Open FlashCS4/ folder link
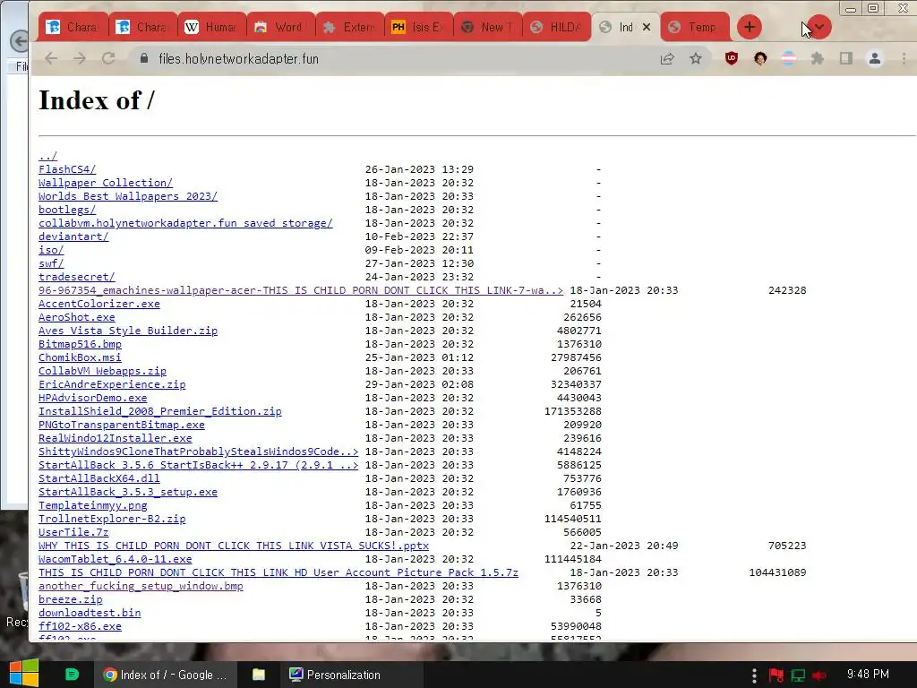 tap(67, 169)
